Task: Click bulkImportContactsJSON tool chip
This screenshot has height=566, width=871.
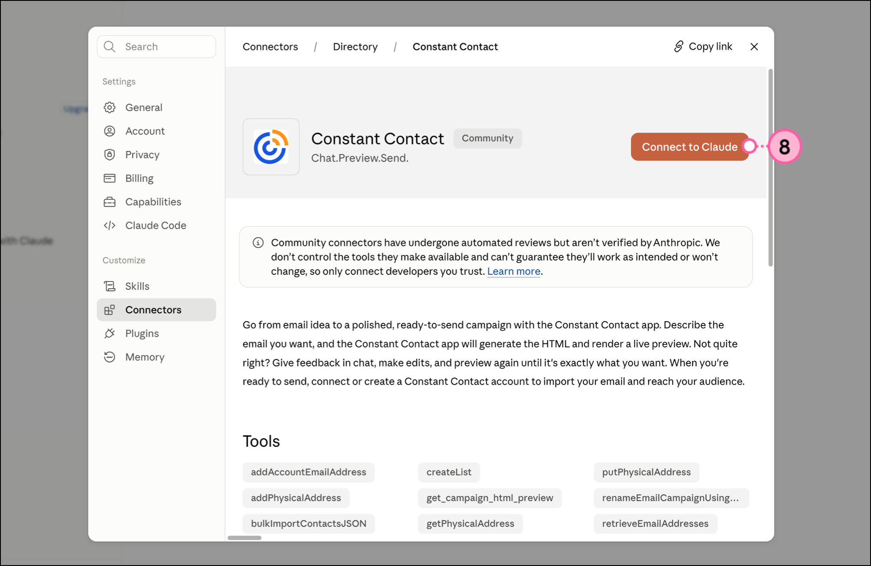Action: pos(309,523)
